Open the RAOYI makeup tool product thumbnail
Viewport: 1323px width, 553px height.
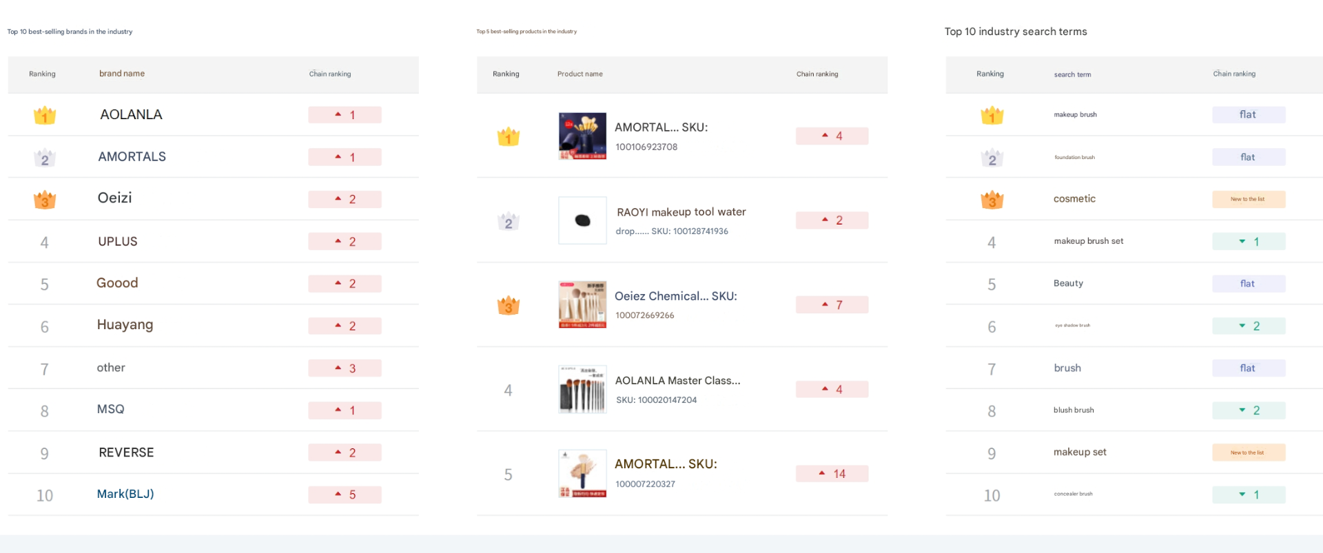582,220
